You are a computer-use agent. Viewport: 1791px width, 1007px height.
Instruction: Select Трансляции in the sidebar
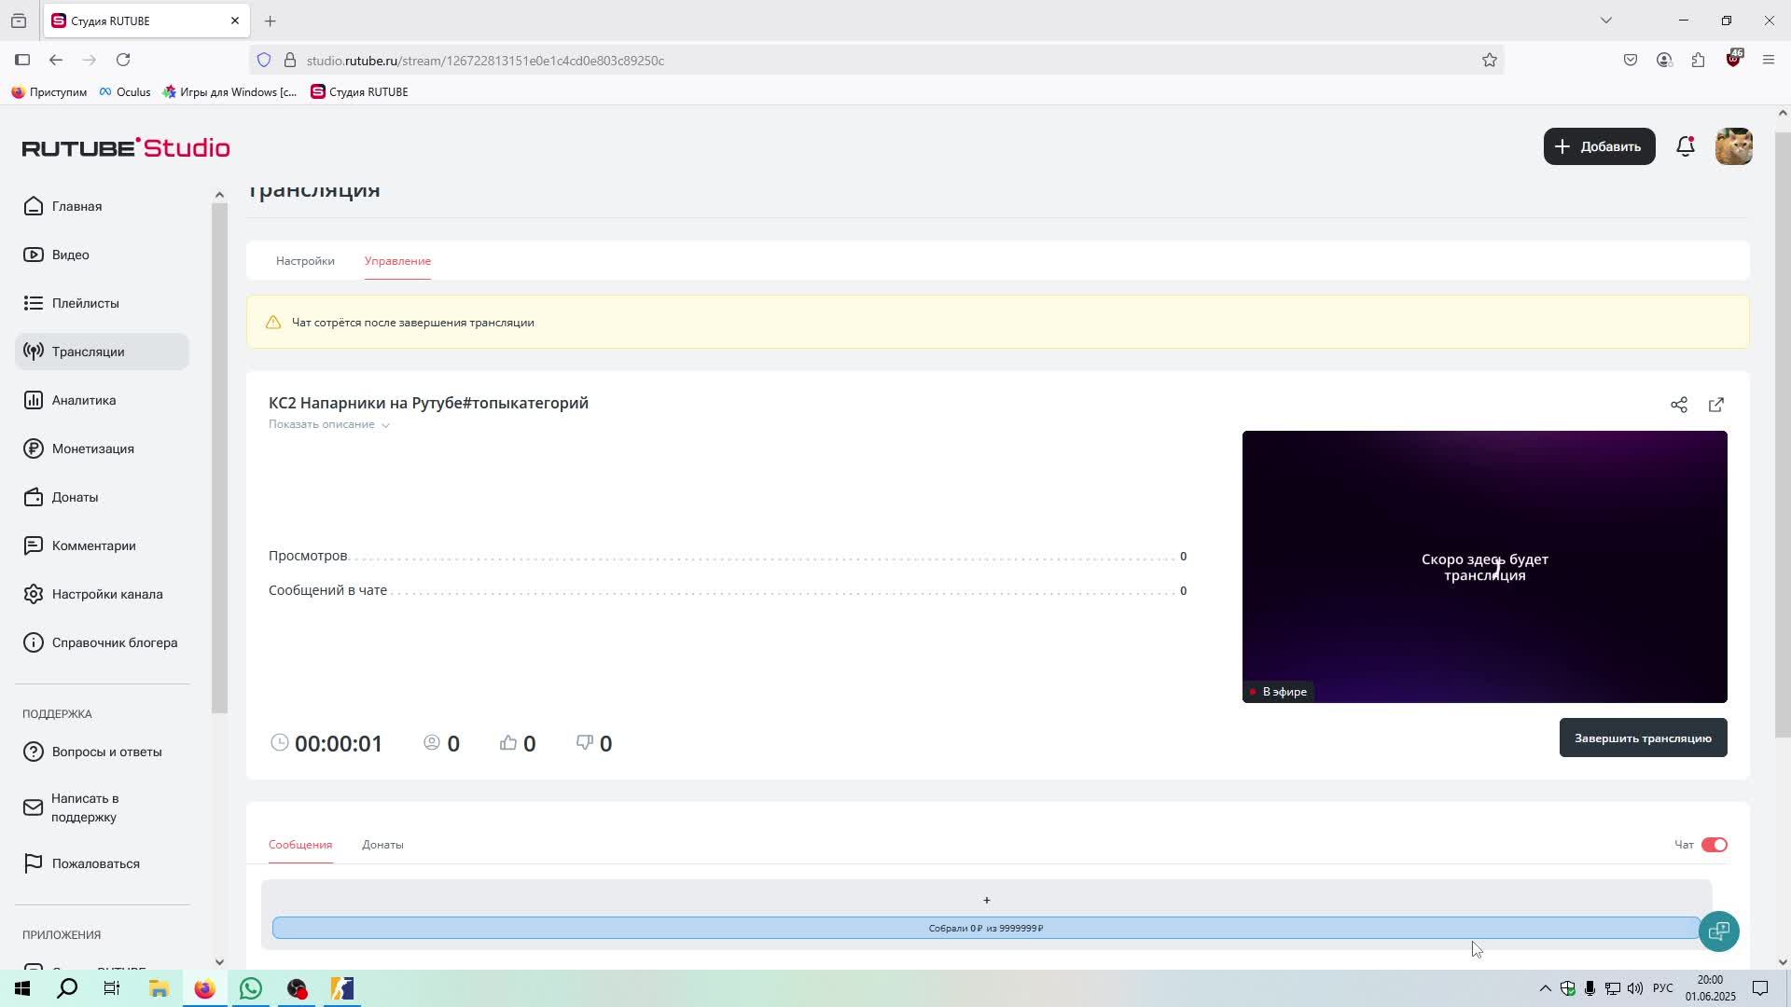click(x=102, y=352)
